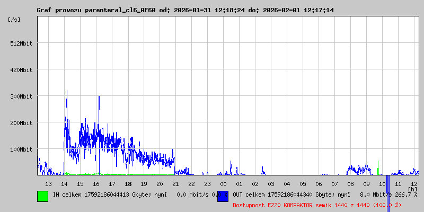Screen dimensions: 424x212
Task: Click the 200Mbit y-axis label
Action: [21, 123]
